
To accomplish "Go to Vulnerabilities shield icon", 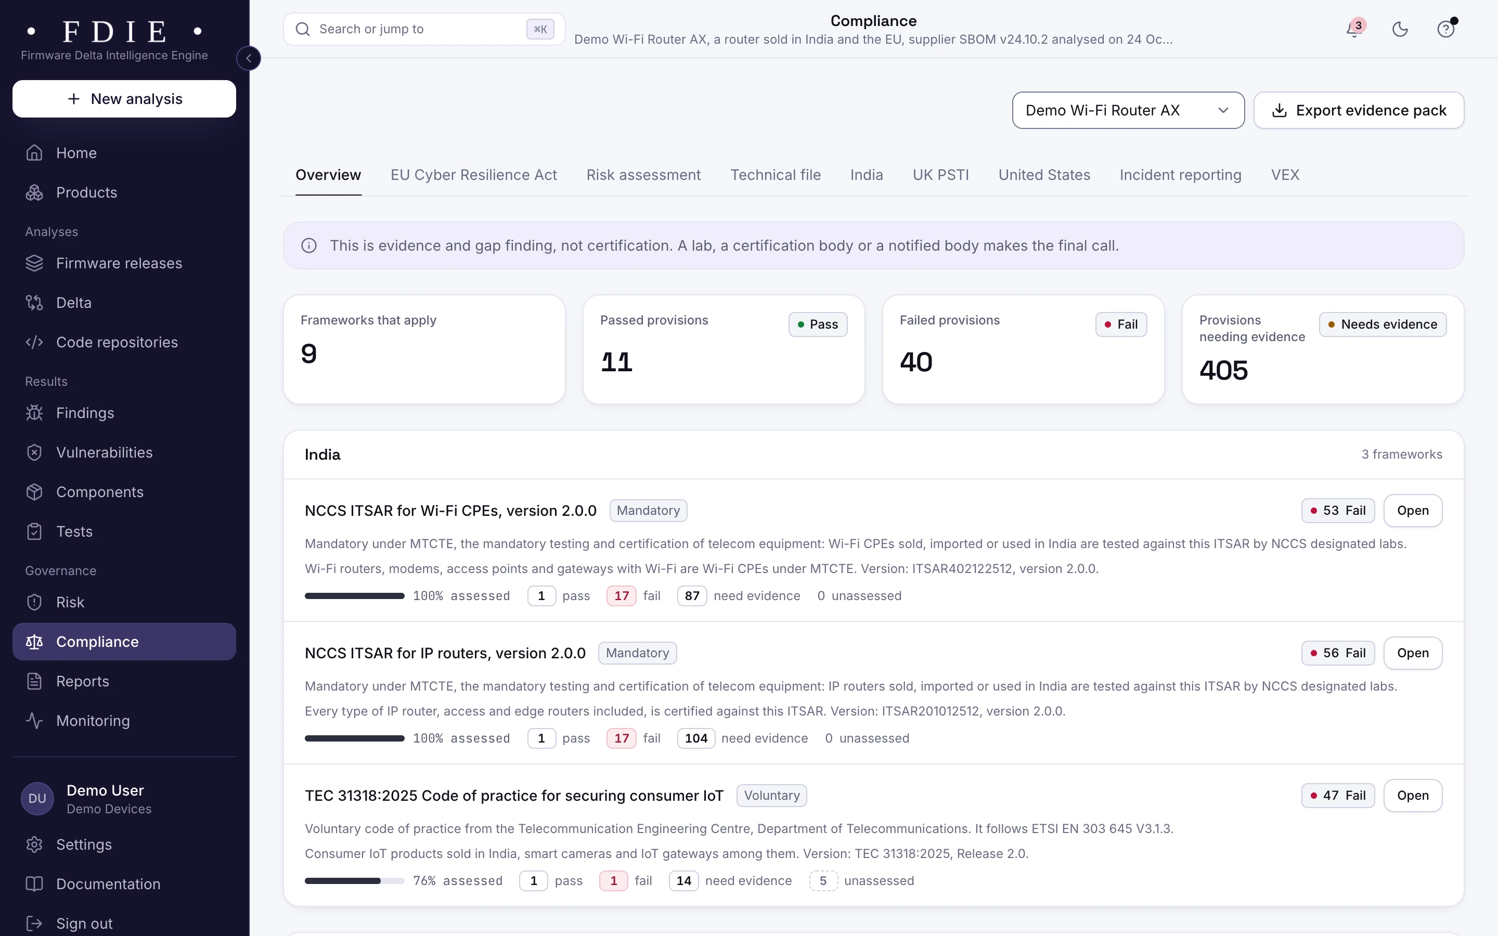I will [x=35, y=452].
